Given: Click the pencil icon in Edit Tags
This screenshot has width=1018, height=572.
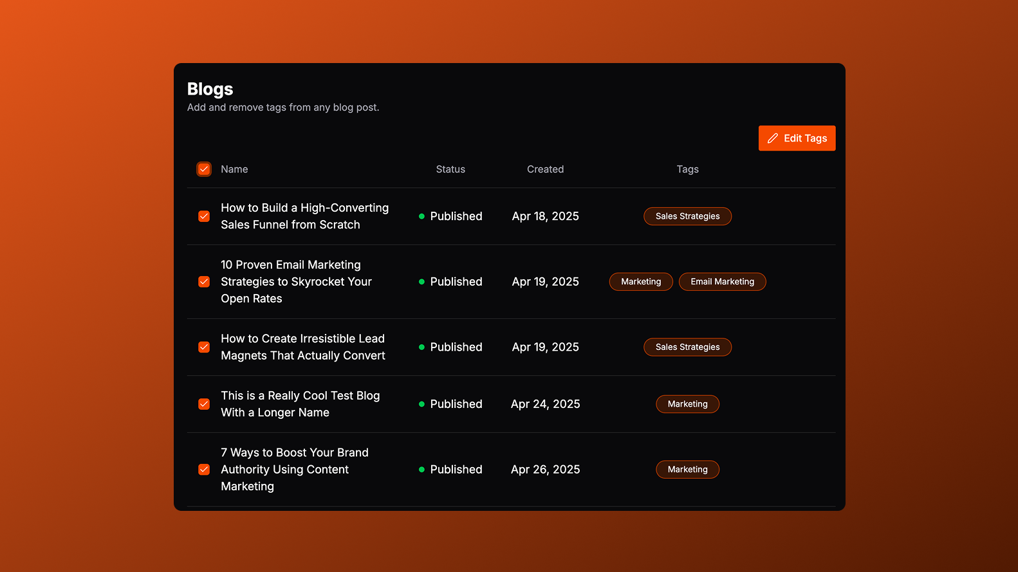Looking at the screenshot, I should [x=773, y=138].
